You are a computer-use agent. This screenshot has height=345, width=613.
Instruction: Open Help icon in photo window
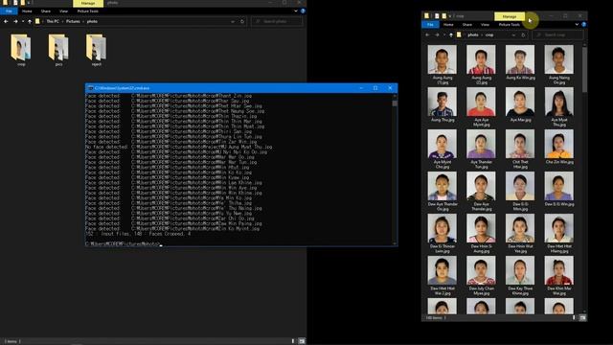(x=303, y=11)
